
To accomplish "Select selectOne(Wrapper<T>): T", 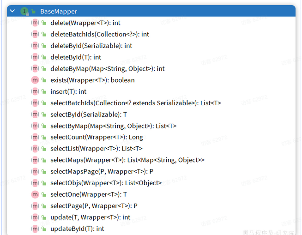I will 89,194.
